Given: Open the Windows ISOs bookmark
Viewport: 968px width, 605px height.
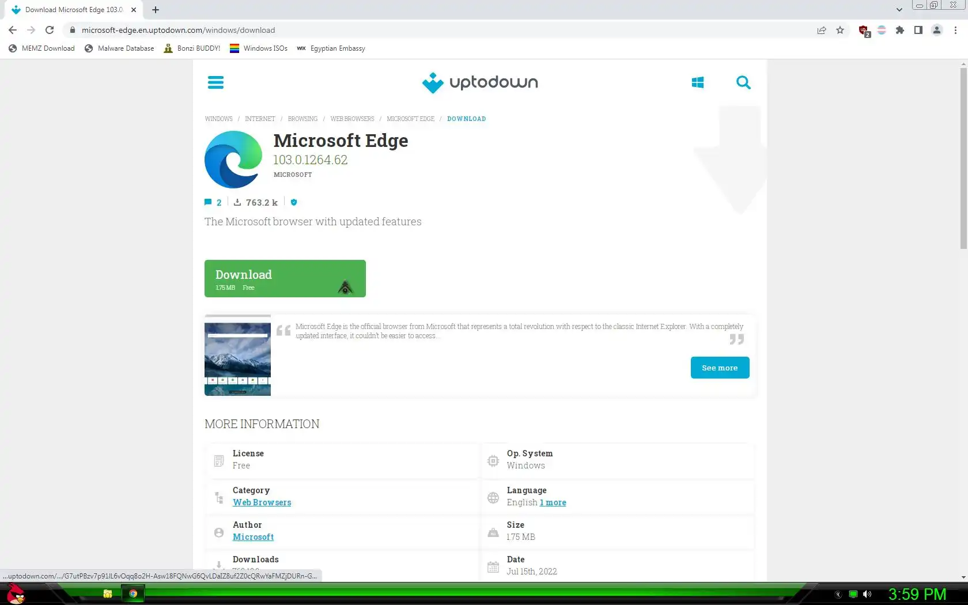Looking at the screenshot, I should [x=259, y=48].
